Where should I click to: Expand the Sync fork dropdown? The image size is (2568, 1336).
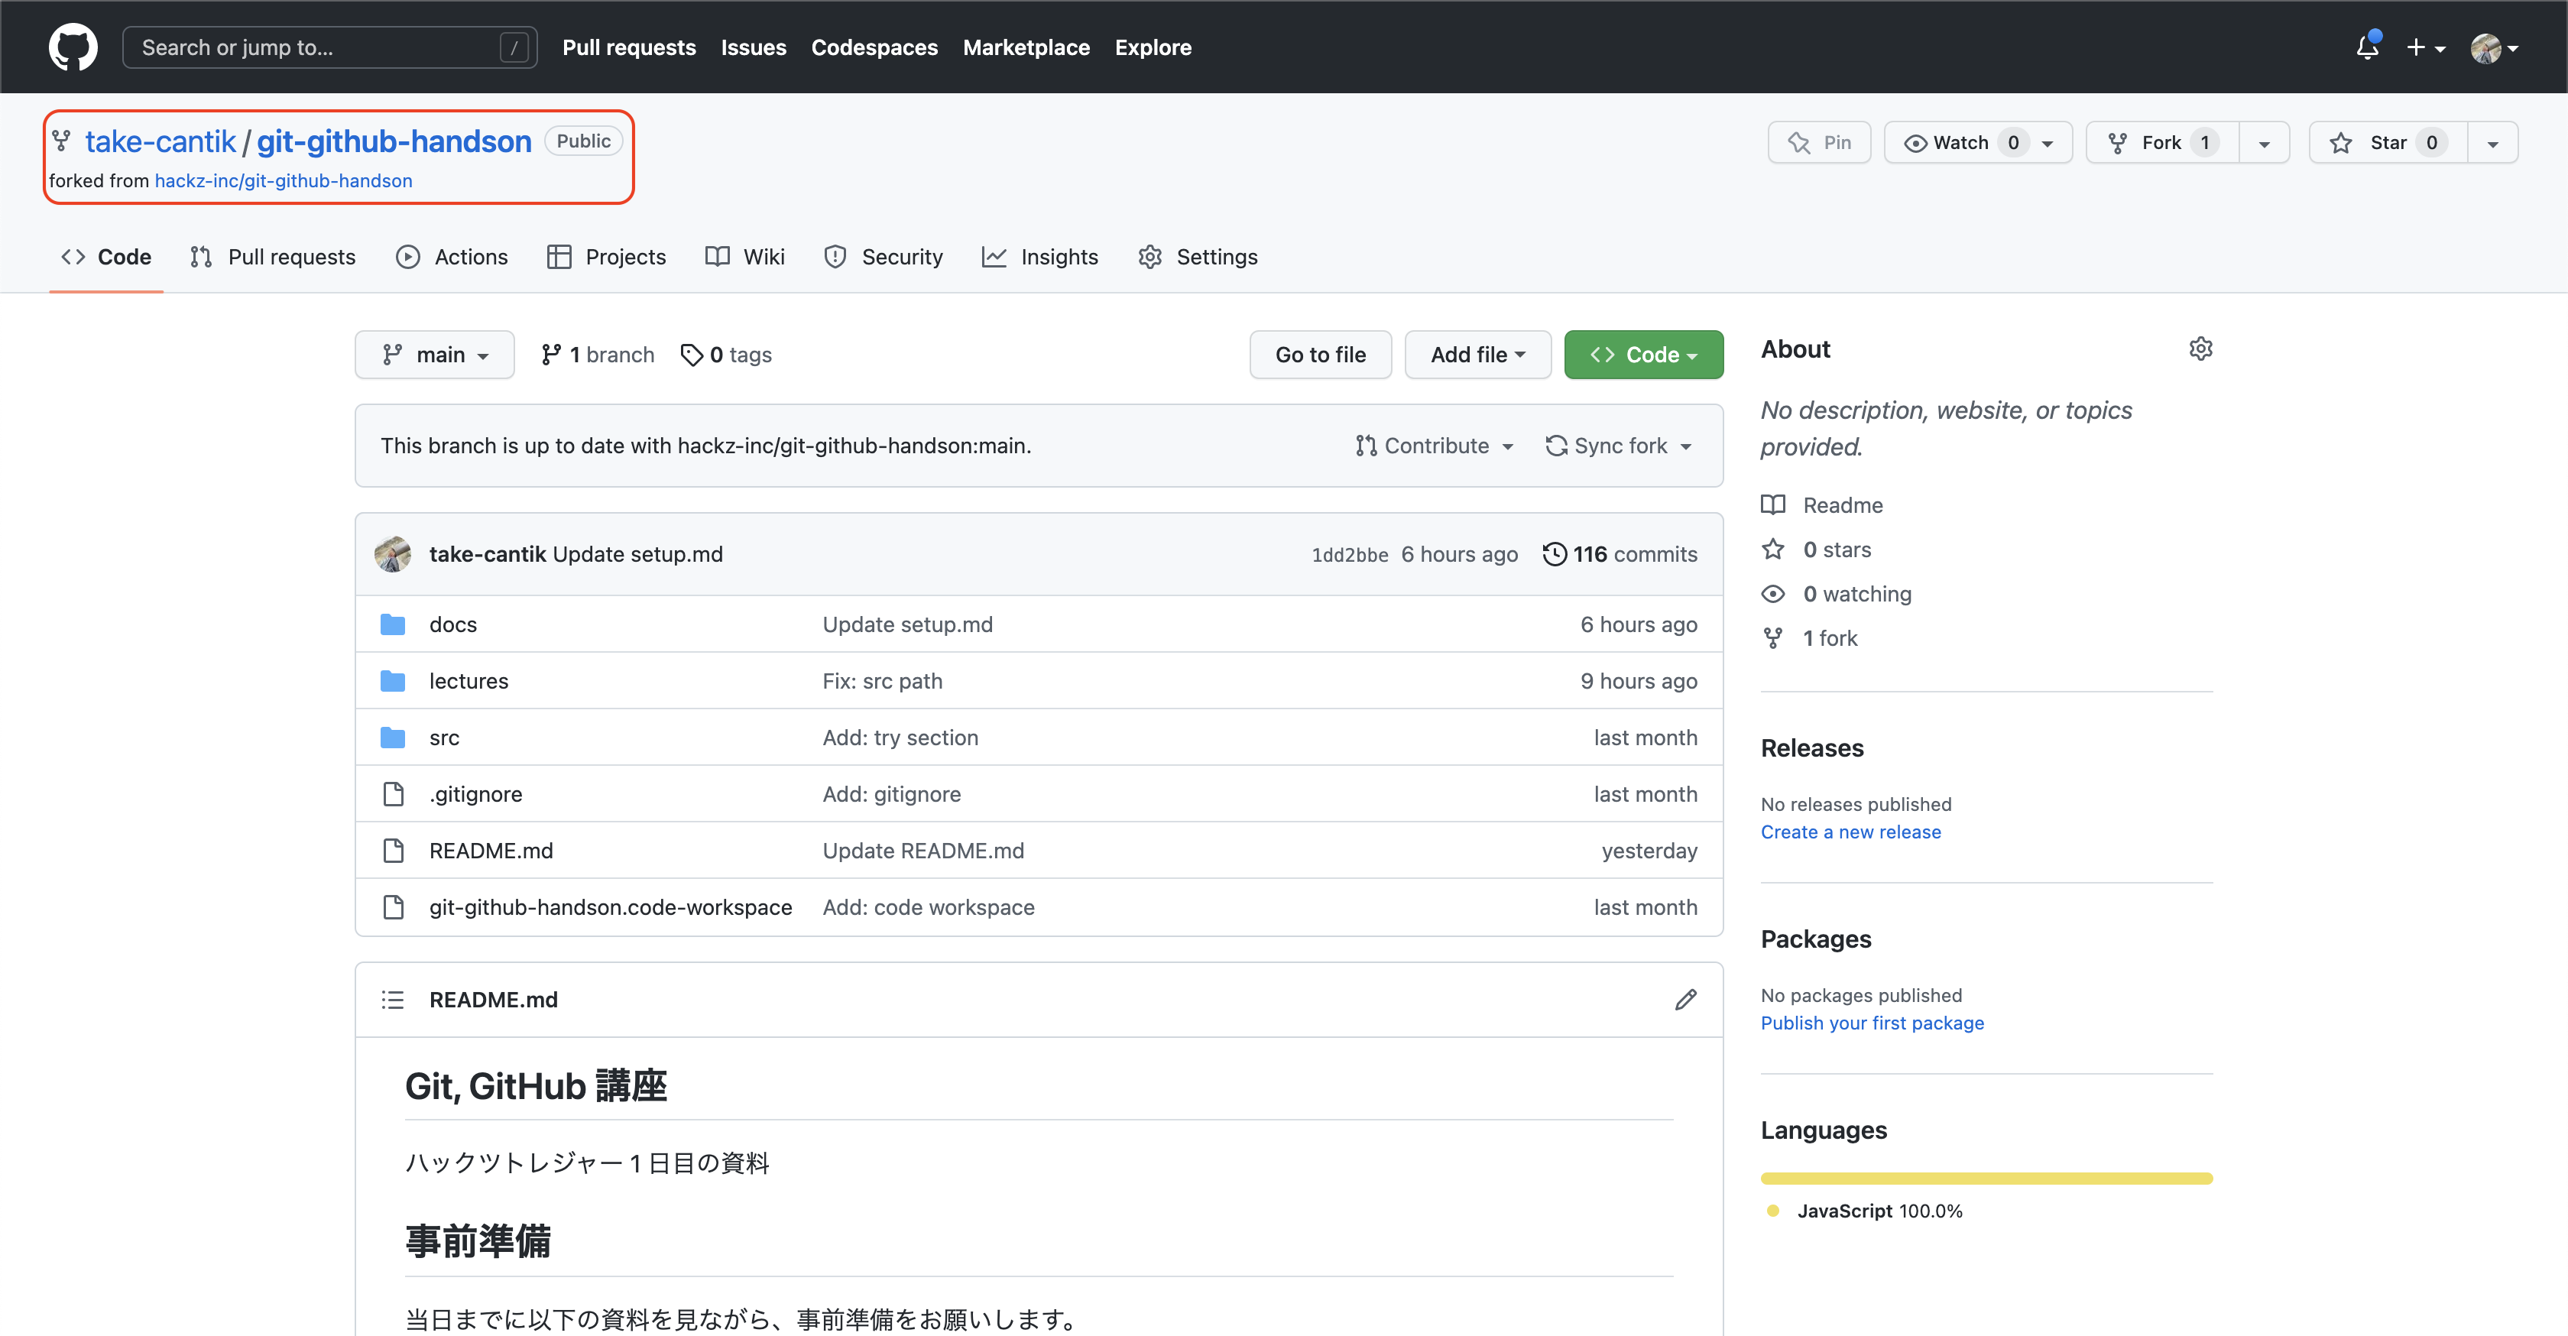pos(1618,446)
